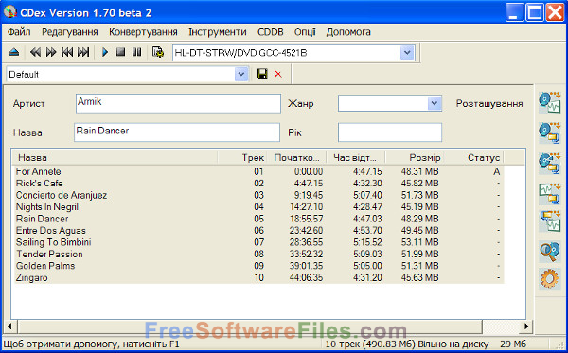Stop playback with the square icon
The image size is (568, 353).
(x=120, y=52)
